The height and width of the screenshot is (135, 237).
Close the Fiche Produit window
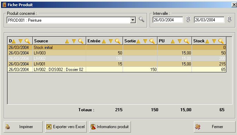click(x=234, y=5)
